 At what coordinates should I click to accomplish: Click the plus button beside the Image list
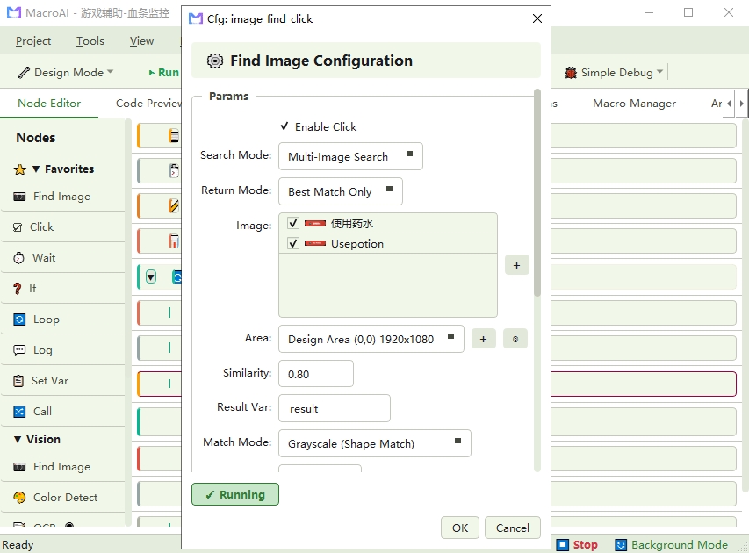[517, 265]
